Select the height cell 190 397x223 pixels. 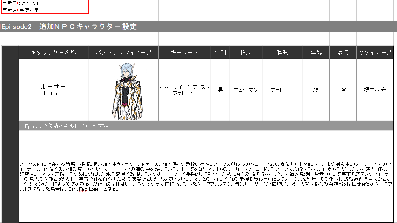pyautogui.click(x=343, y=90)
